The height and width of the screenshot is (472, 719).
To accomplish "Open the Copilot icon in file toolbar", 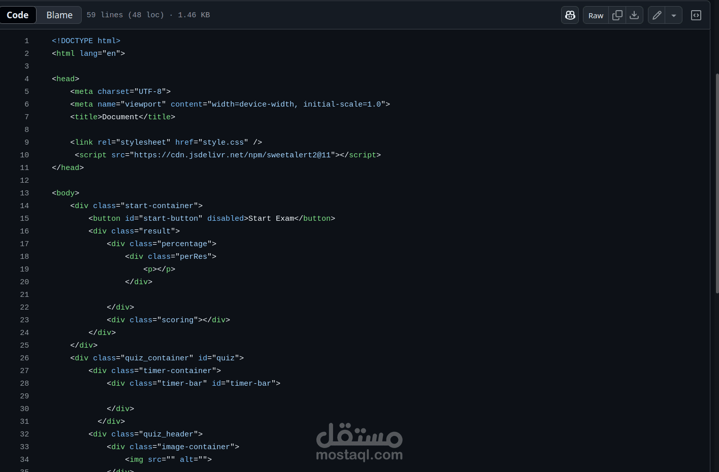I will coord(570,15).
